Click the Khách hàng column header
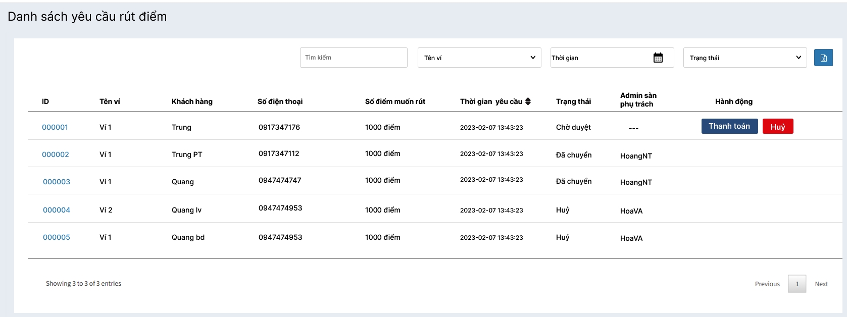847x317 pixels. 192,101
